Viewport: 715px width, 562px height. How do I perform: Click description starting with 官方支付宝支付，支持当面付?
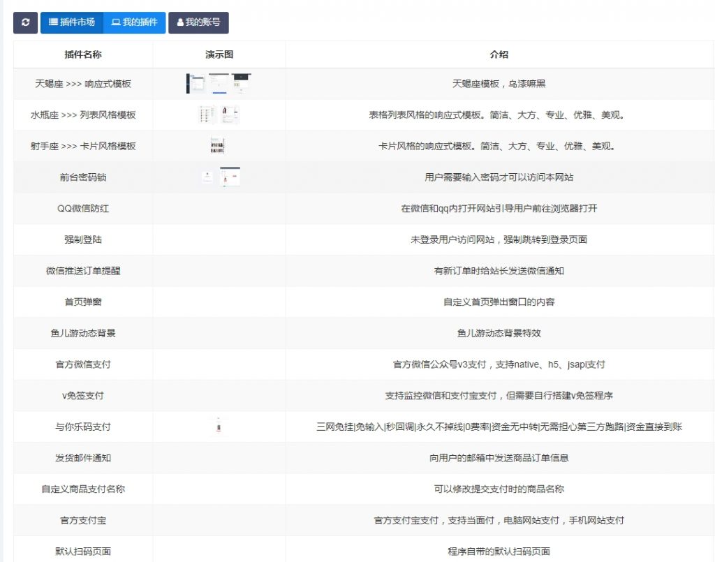pyautogui.click(x=499, y=521)
